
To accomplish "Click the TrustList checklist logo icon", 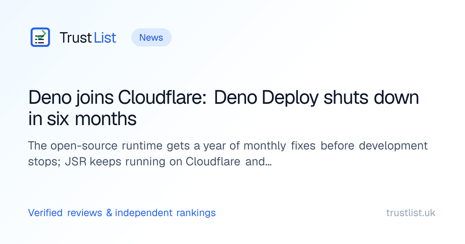I will point(40,37).
